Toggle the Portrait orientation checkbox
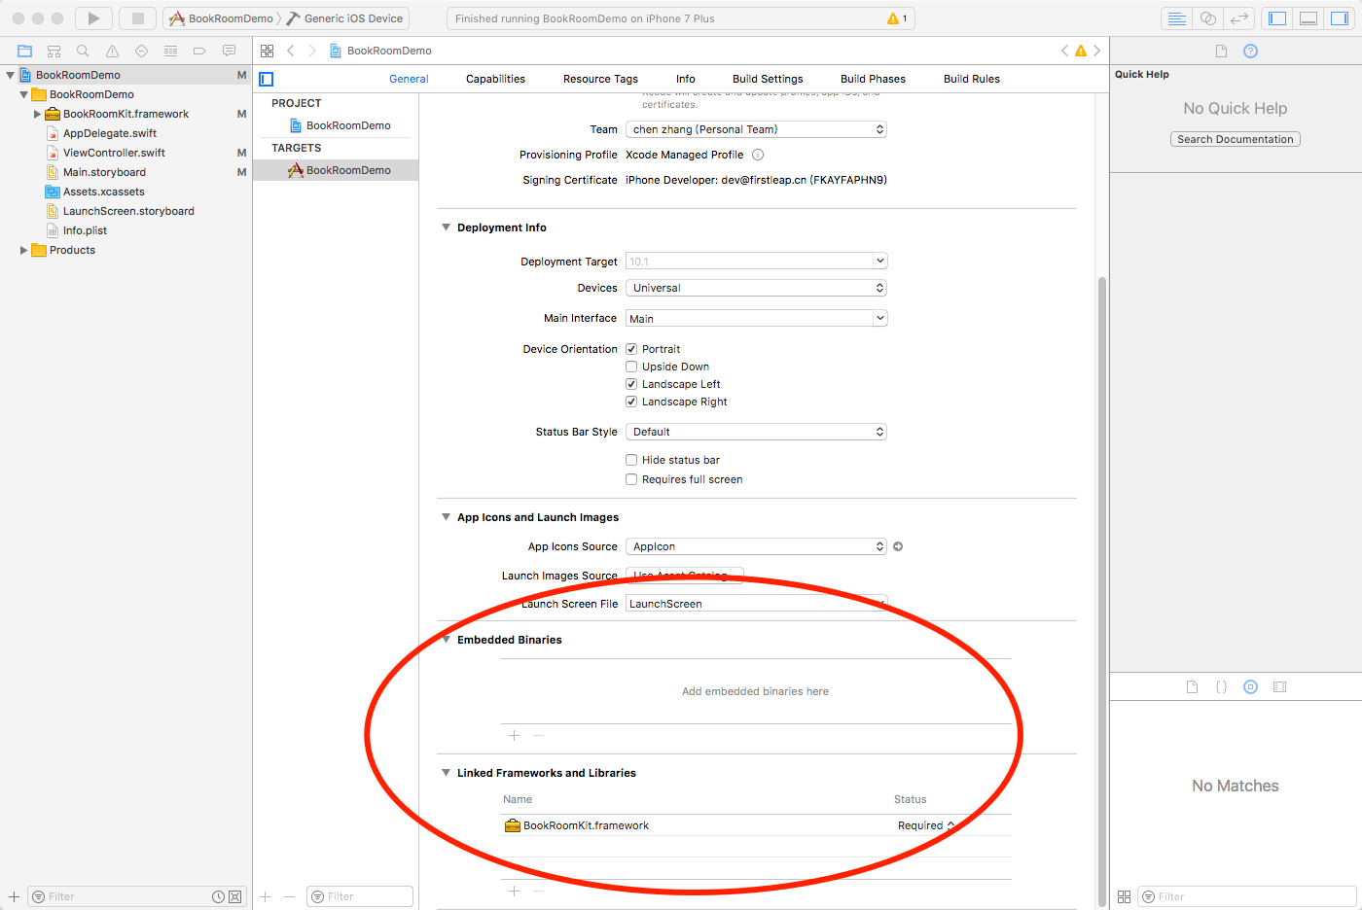The width and height of the screenshot is (1362, 910). click(631, 349)
